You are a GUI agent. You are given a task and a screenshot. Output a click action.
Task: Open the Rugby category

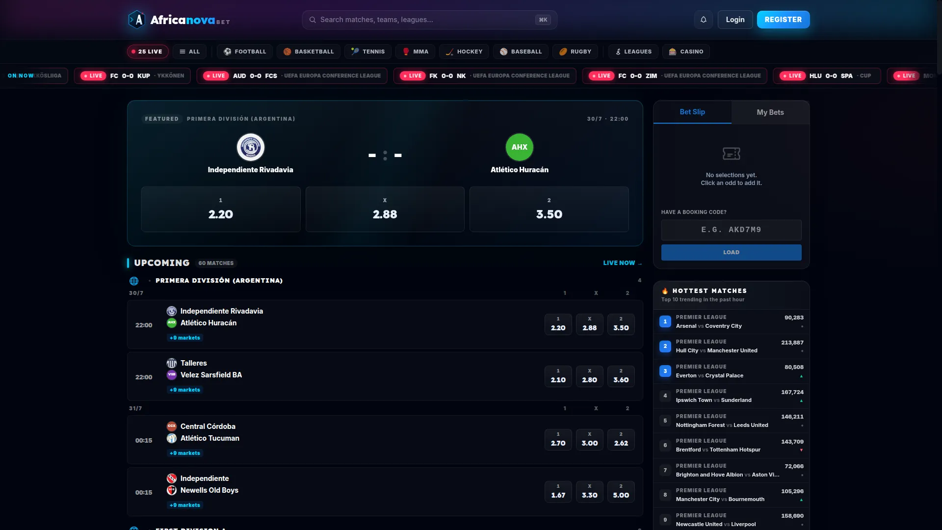click(x=575, y=52)
